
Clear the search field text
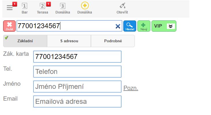coord(118,26)
